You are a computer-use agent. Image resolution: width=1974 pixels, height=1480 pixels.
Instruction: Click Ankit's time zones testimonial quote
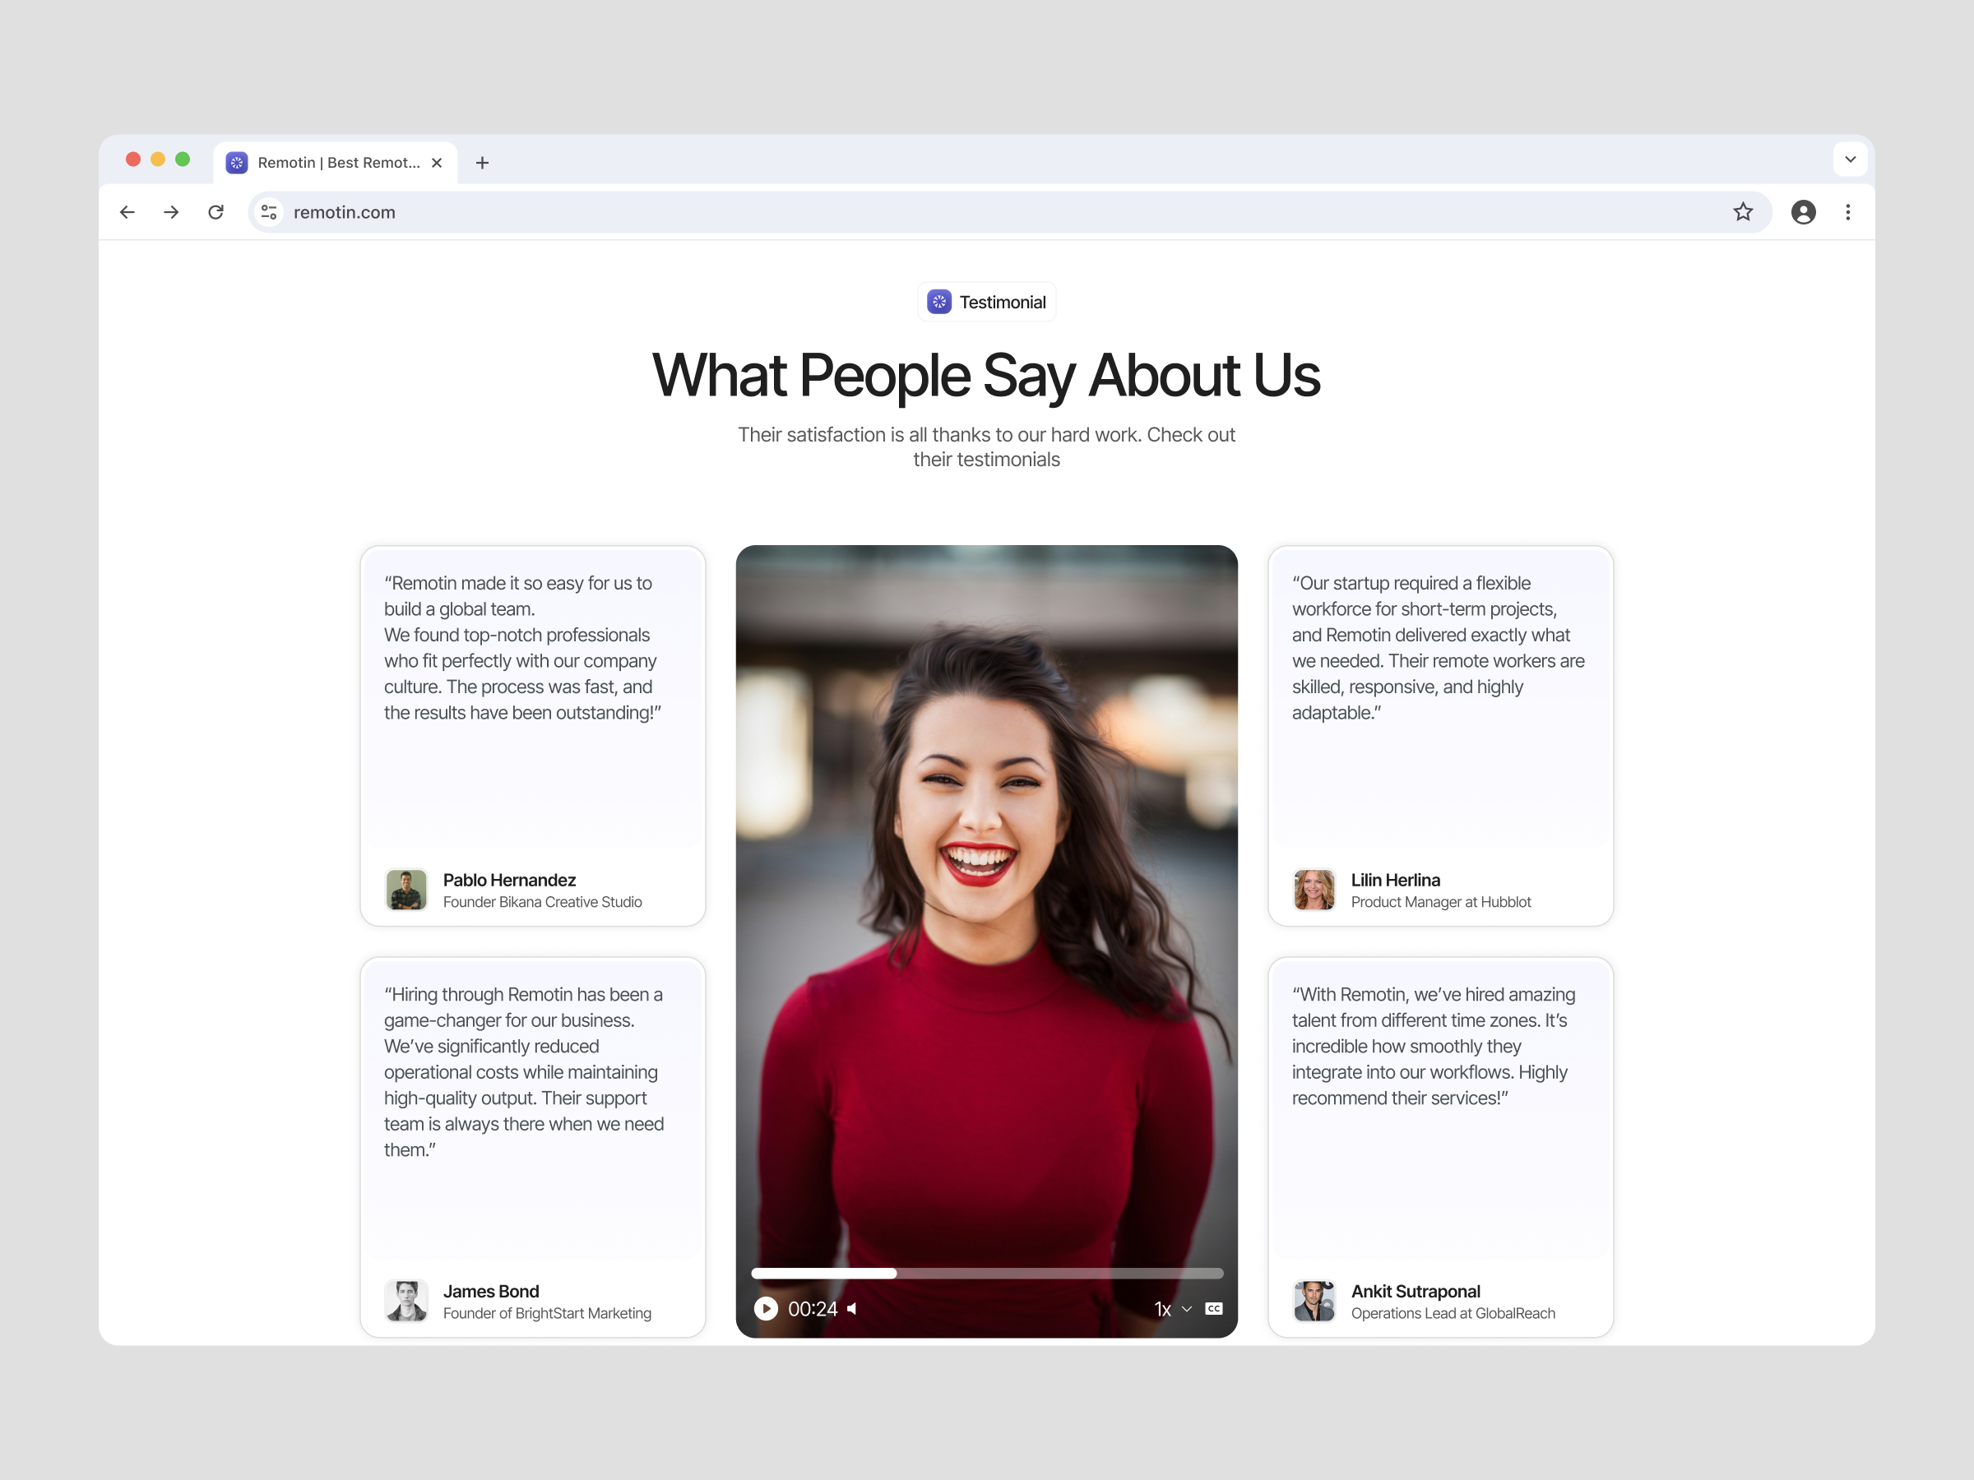1433,1046
